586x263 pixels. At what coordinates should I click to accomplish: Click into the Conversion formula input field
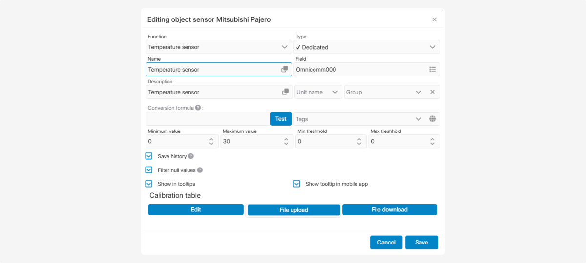pos(208,119)
